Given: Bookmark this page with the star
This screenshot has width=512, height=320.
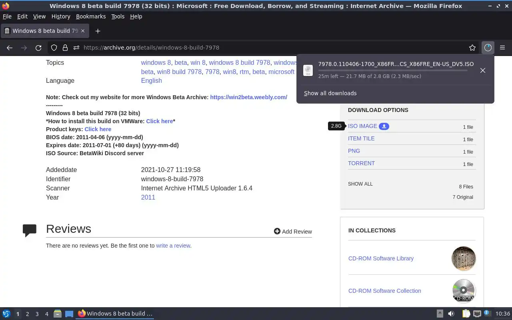Looking at the screenshot, I should tap(472, 48).
